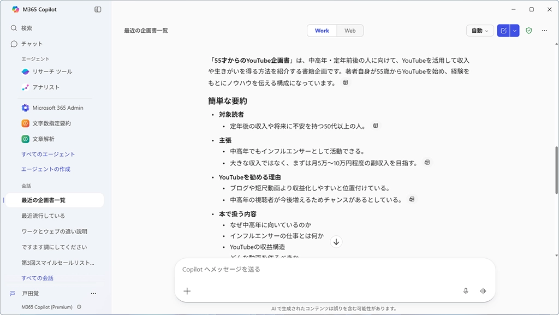This screenshot has height=315, width=559.
Task: Click the voice waveform icon in message box
Action: 483,291
